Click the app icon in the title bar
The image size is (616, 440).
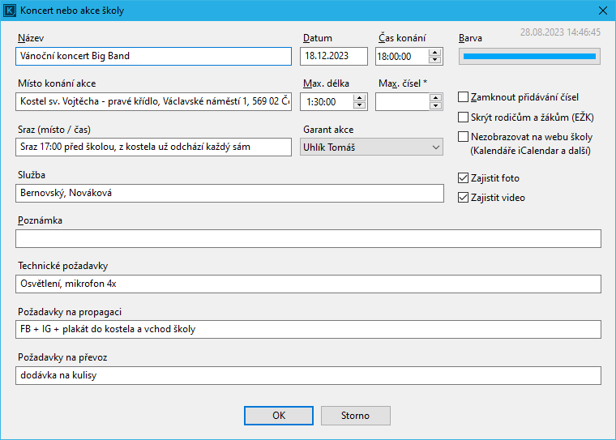10,11
